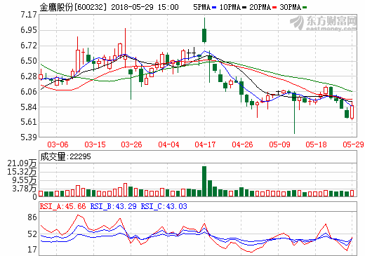Viewport: 365px width, 256px height.
Task: Click the 17 RSI axis label
Action: point(32,250)
